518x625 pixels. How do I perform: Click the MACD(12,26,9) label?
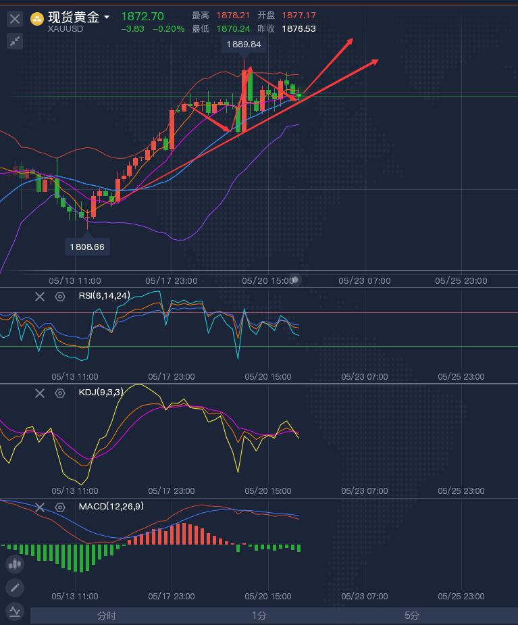111,506
